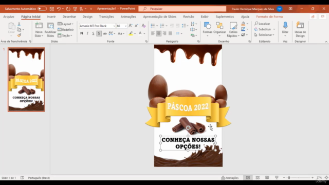Click the Anotações button in status bar
This screenshot has height=185, width=329.
click(230, 178)
